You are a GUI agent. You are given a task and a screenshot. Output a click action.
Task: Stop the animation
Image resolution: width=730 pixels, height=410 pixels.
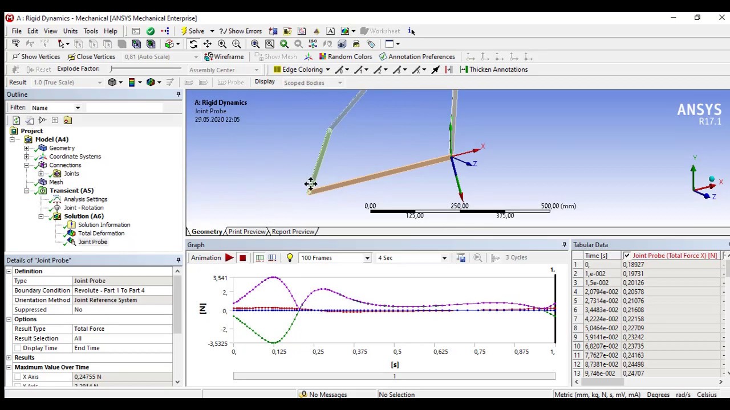point(243,258)
